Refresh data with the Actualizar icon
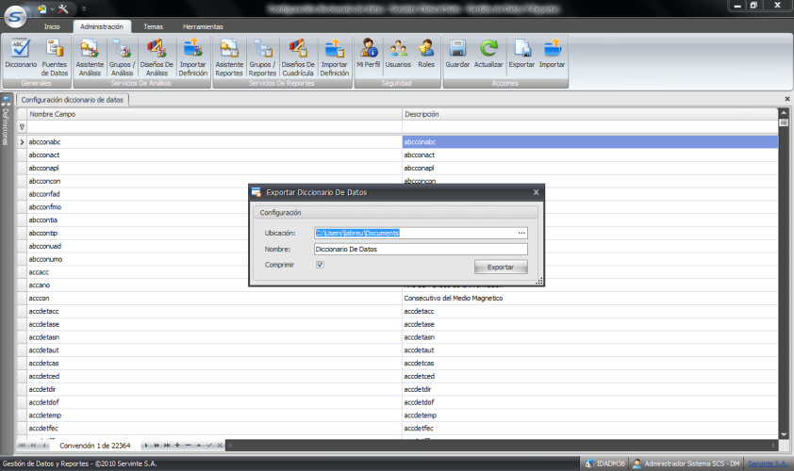 click(488, 55)
